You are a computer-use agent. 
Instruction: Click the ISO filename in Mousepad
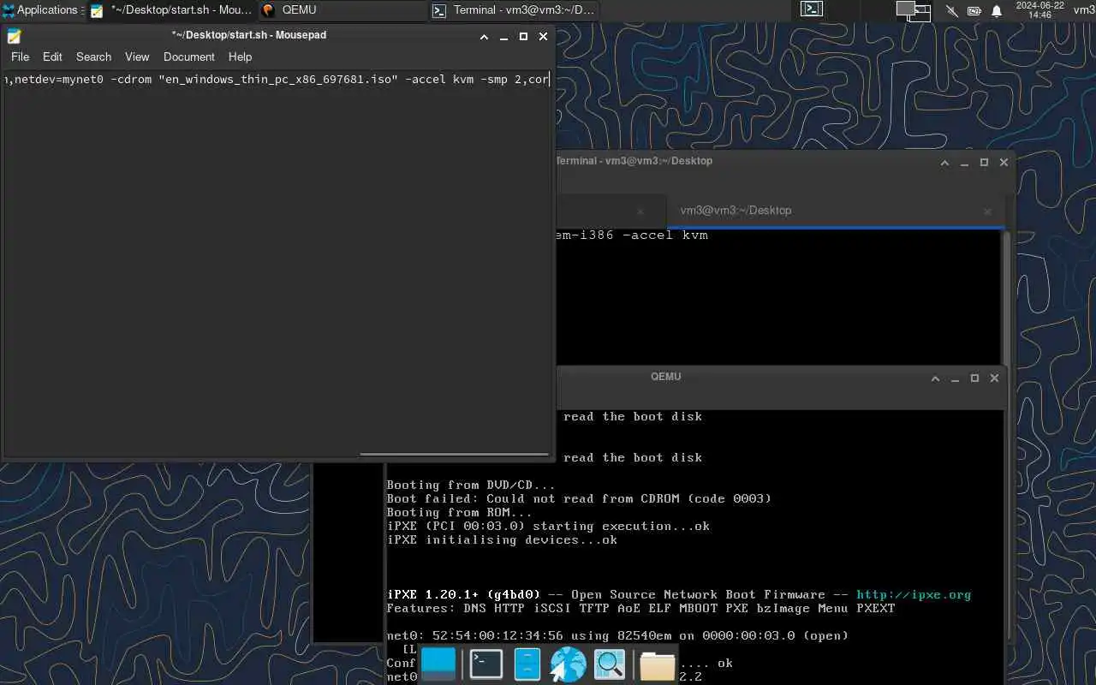(x=278, y=80)
